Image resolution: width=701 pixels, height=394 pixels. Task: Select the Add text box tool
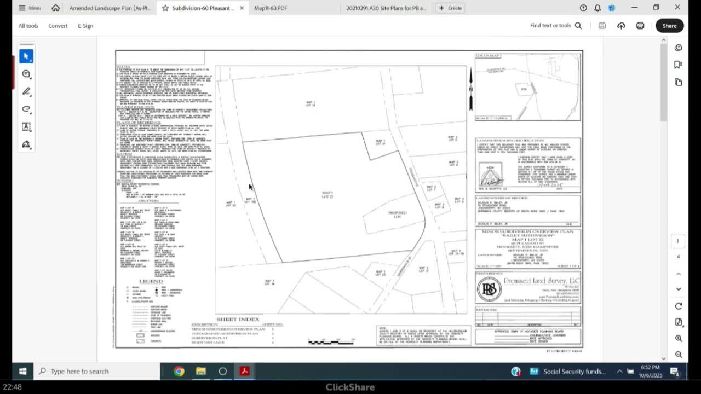[x=26, y=126]
